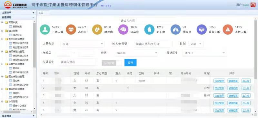Click the 协同管理 folder icon
258x118 pixels.
point(6,102)
